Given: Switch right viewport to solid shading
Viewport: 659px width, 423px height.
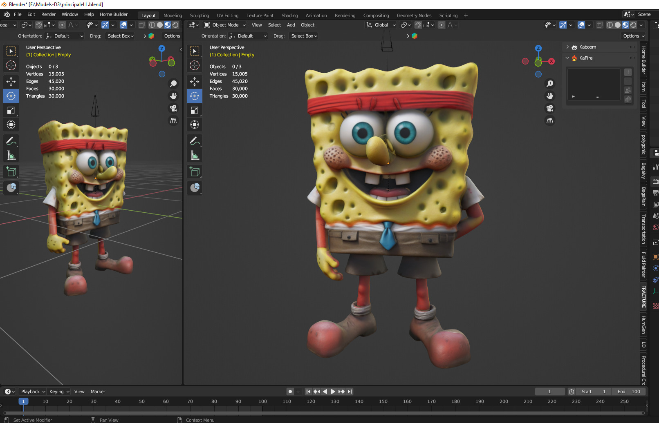Looking at the screenshot, I should [618, 25].
